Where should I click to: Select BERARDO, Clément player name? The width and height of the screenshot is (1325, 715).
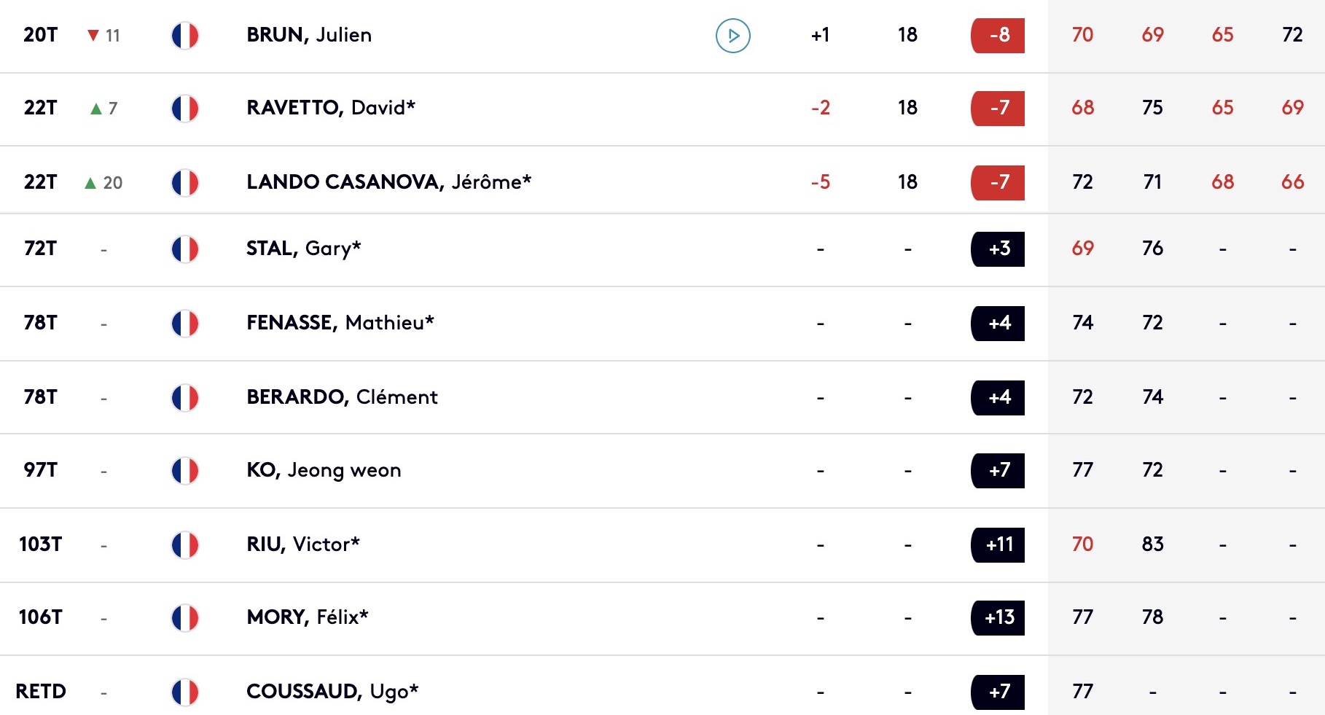coord(342,397)
